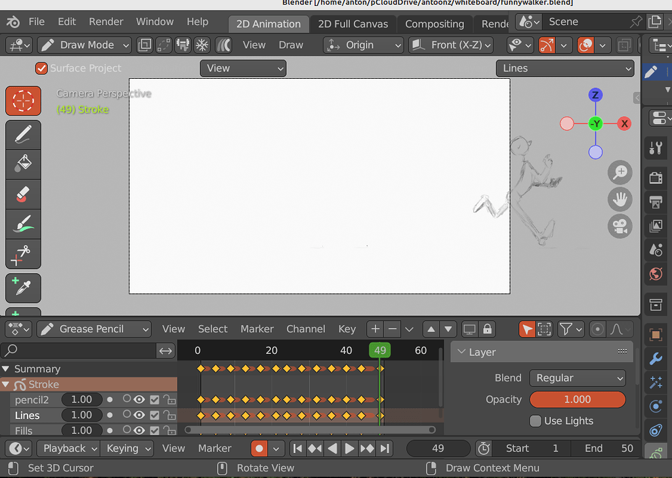Open the Window menu
The height and width of the screenshot is (478, 672).
[x=155, y=22]
